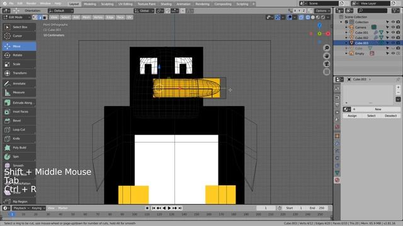Select the Select Box tool

point(20,27)
